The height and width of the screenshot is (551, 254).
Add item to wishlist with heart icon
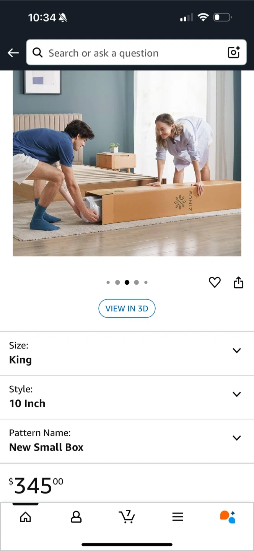click(x=215, y=282)
